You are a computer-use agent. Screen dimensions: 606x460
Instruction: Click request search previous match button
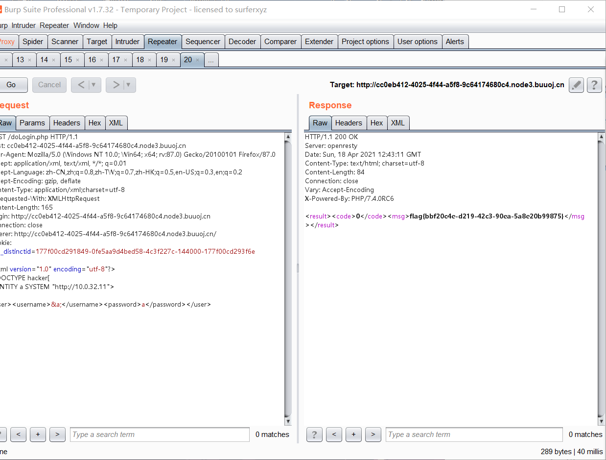click(18, 435)
